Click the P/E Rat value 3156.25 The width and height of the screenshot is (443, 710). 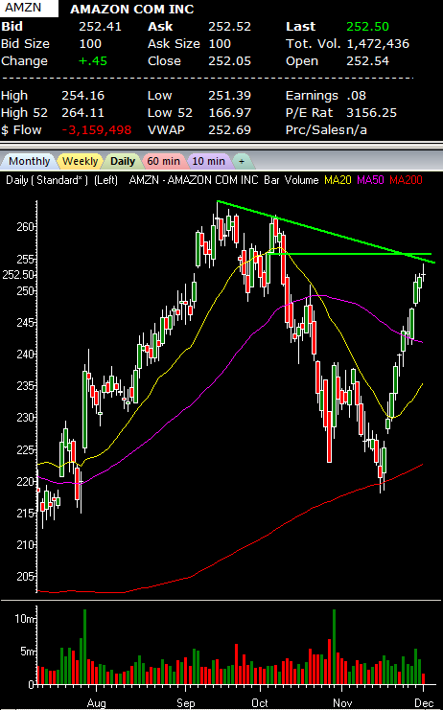click(371, 112)
